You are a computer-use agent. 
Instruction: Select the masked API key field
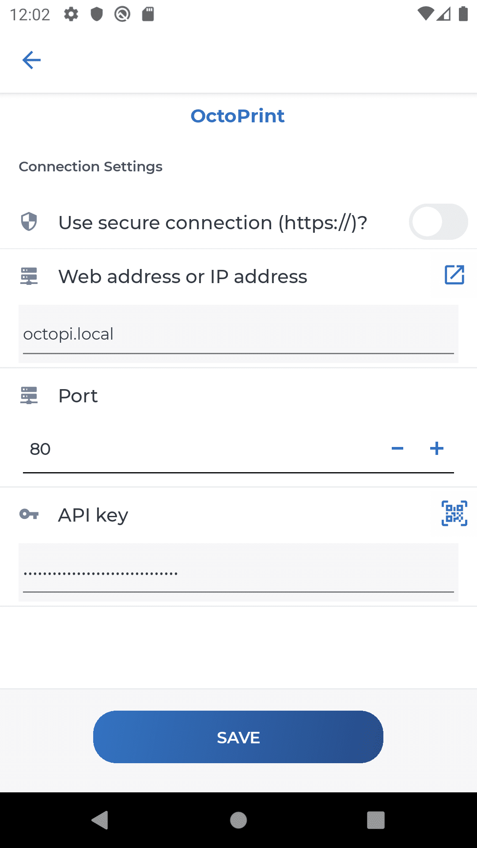coord(238,572)
